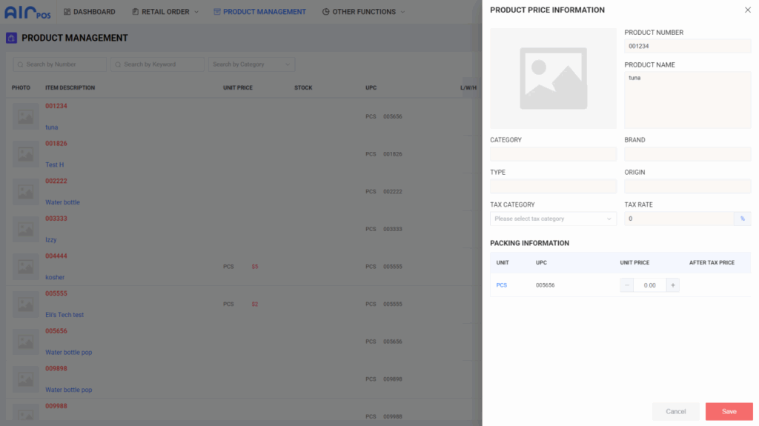
Task: Click the tuna product photo thumbnail
Action: click(26, 116)
